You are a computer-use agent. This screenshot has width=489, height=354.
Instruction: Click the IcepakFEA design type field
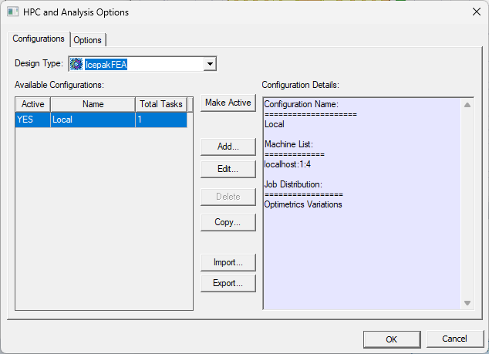click(143, 64)
